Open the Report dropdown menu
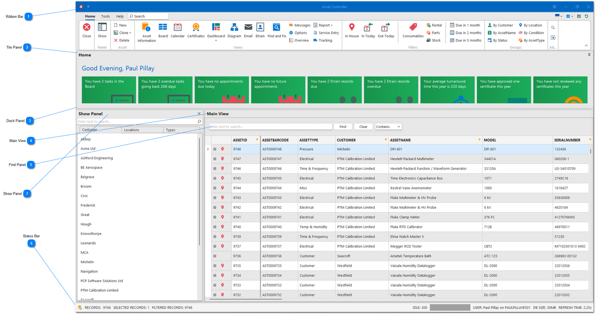The height and width of the screenshot is (315, 597). (323, 25)
